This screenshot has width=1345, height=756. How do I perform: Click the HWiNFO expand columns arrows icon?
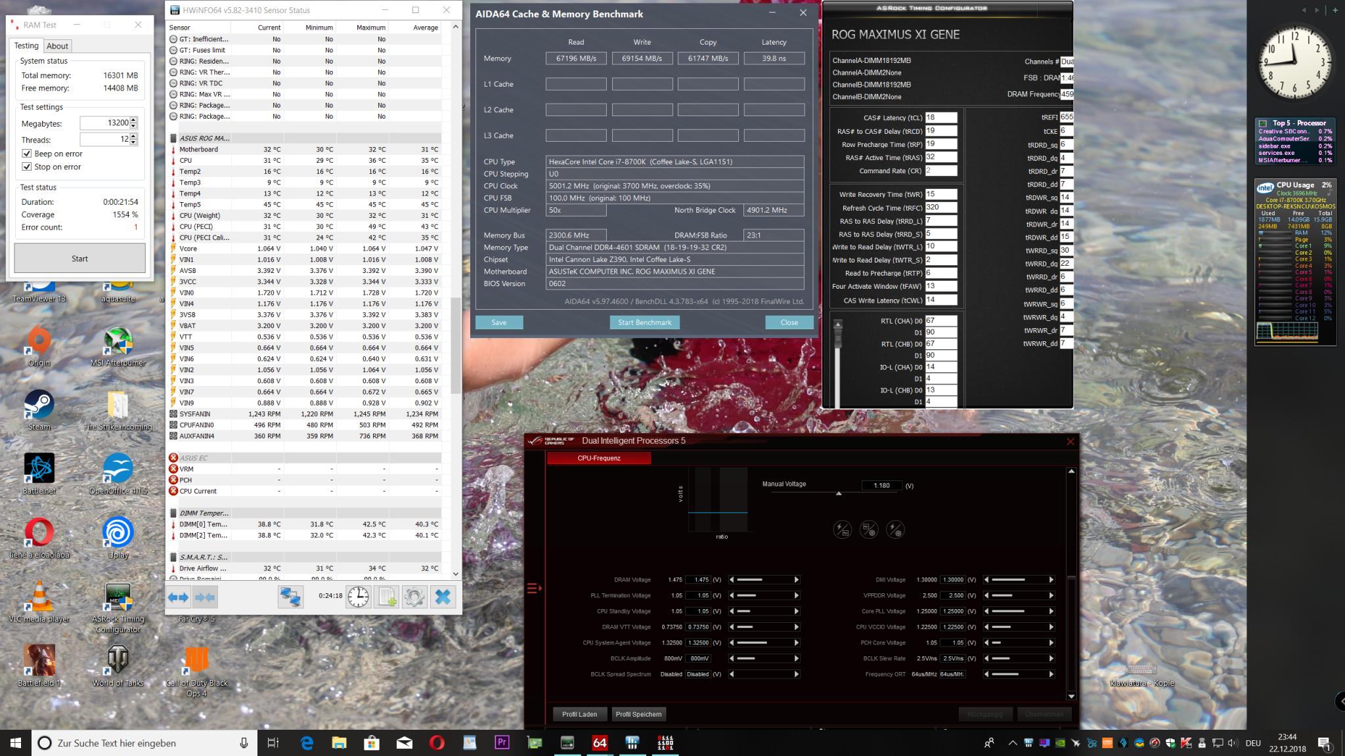point(178,597)
